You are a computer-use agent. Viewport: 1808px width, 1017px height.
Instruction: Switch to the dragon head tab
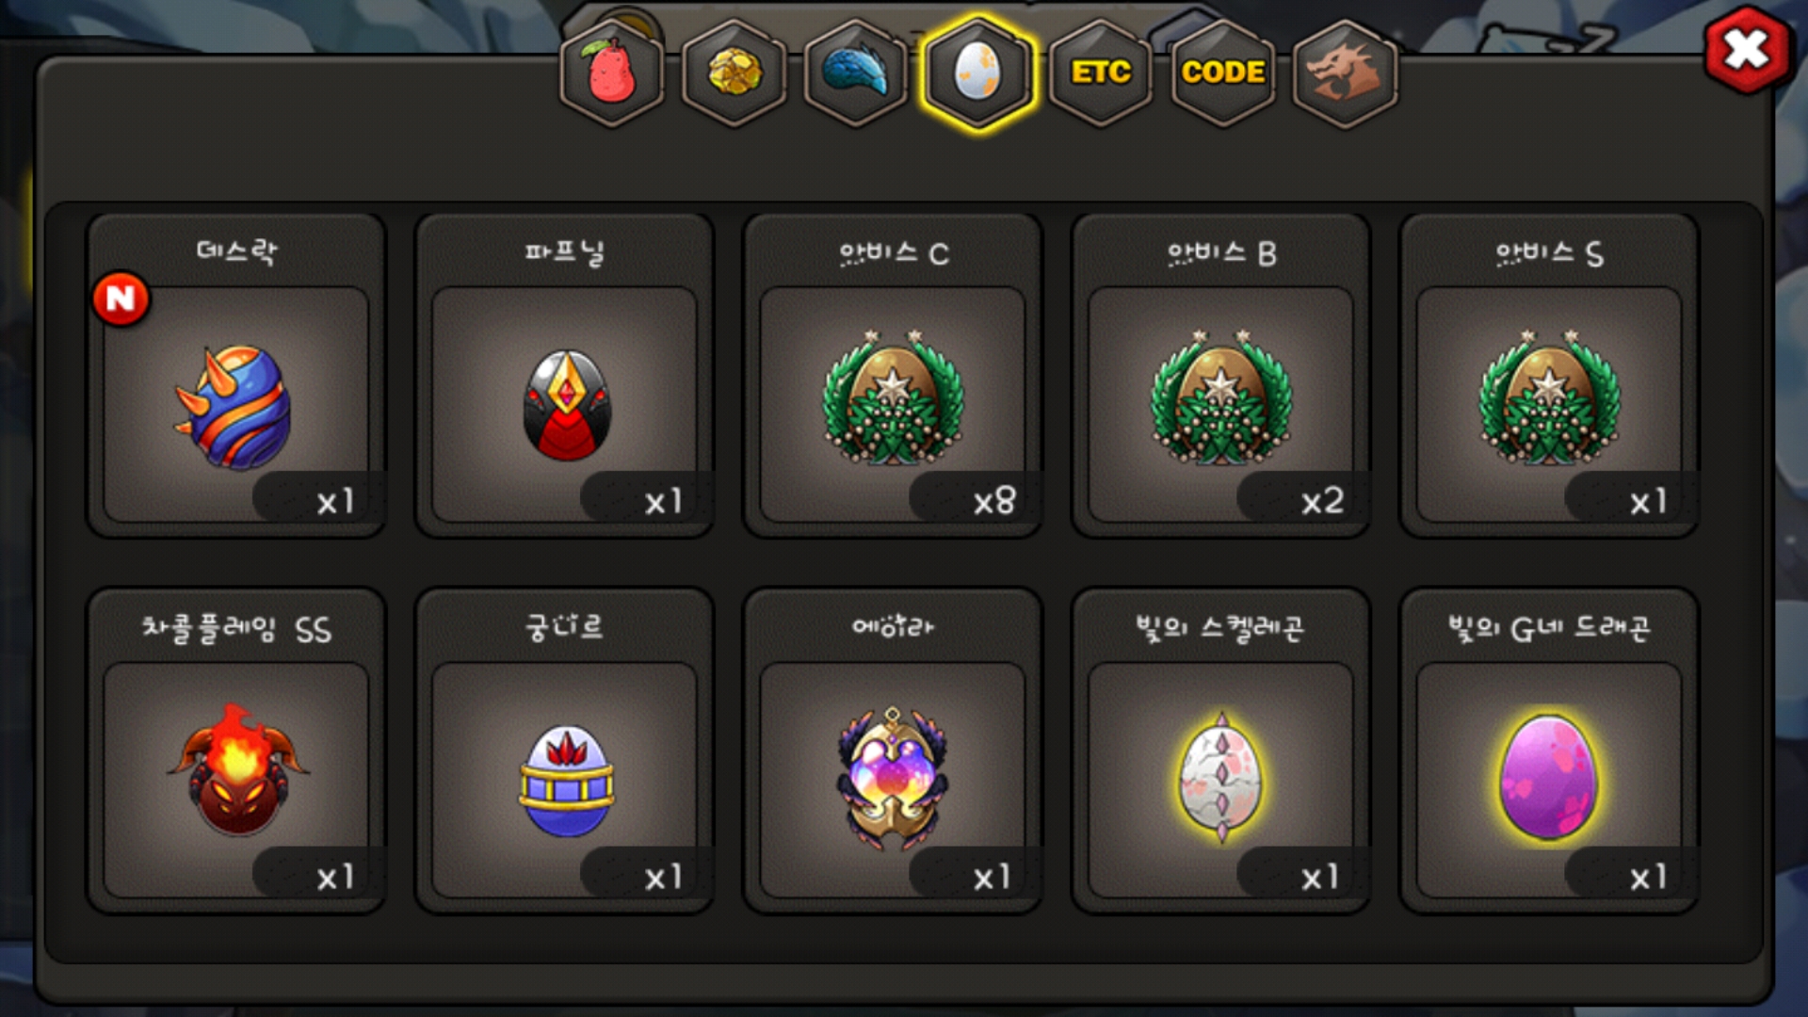1345,73
